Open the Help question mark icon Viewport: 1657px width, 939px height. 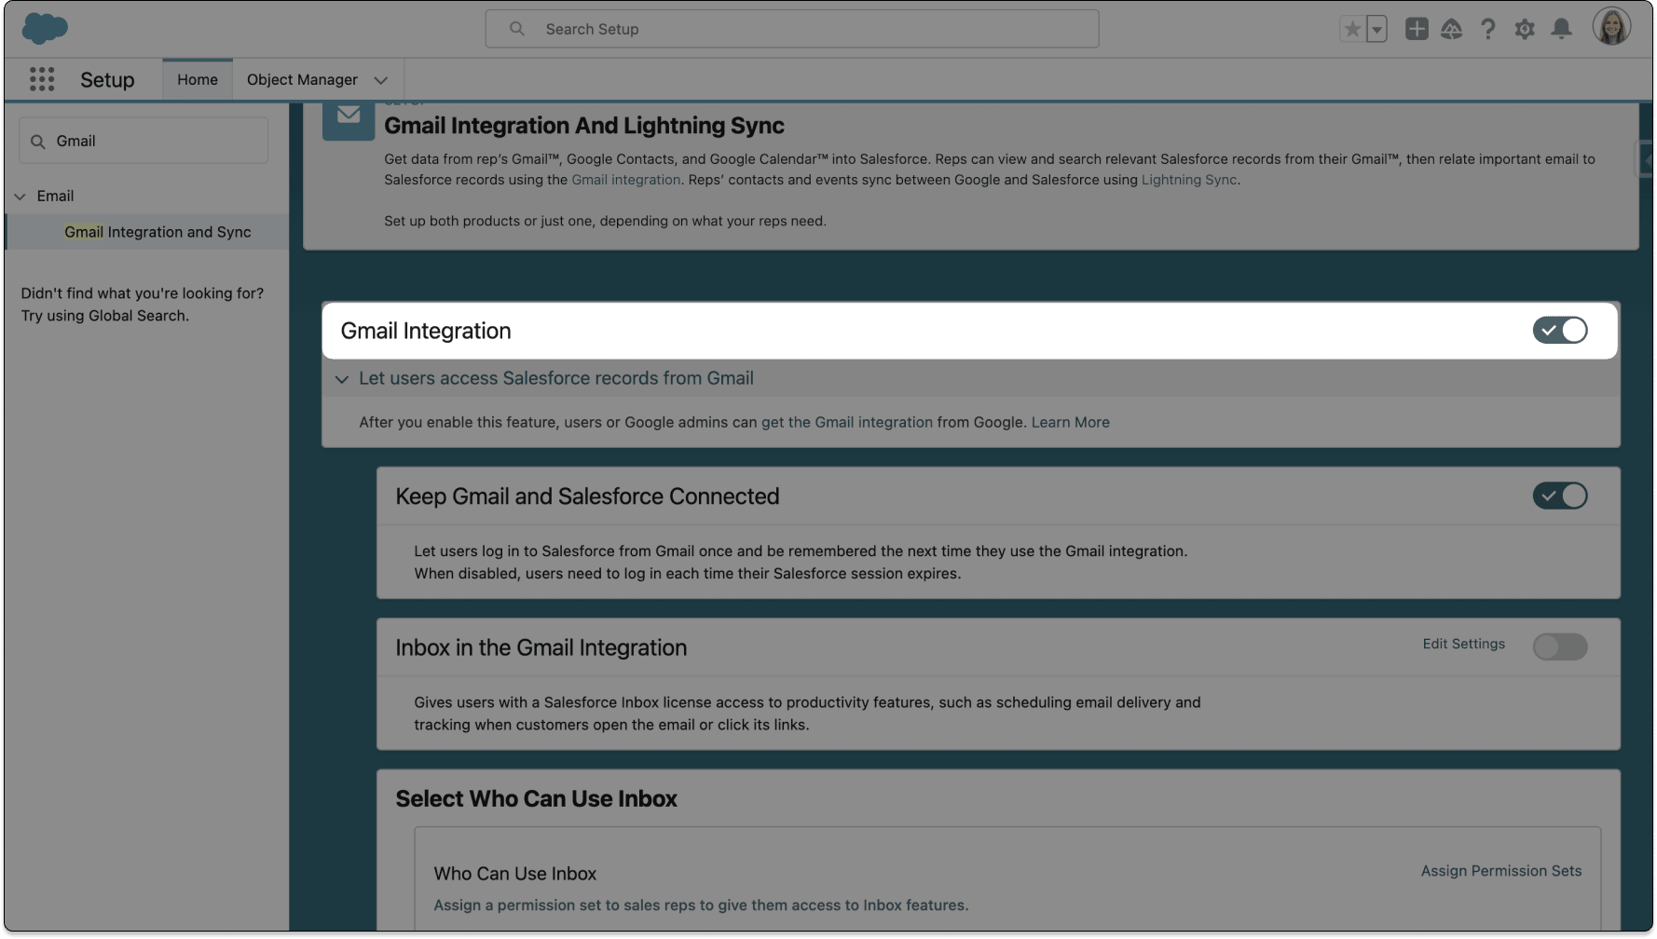[1488, 29]
